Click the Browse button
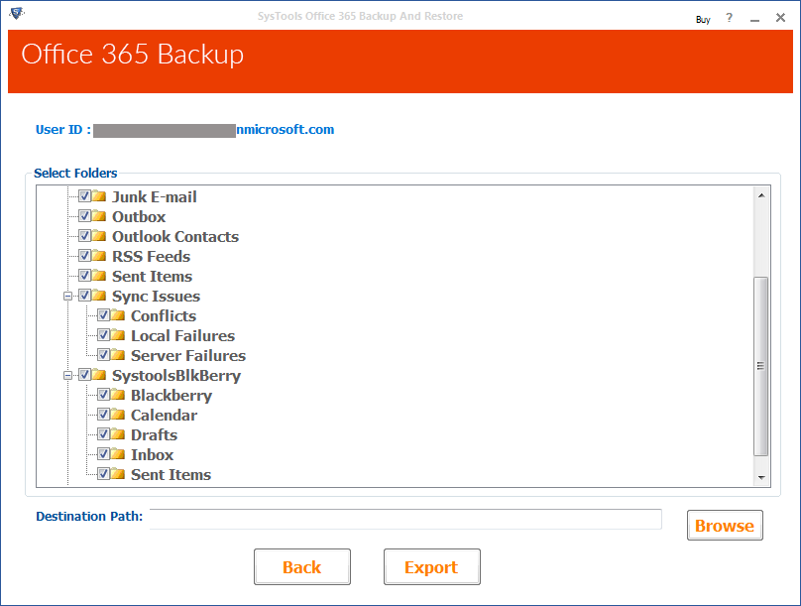 725,526
